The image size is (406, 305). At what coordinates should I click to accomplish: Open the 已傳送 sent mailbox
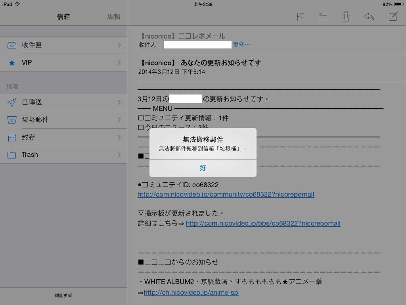pyautogui.click(x=63, y=102)
